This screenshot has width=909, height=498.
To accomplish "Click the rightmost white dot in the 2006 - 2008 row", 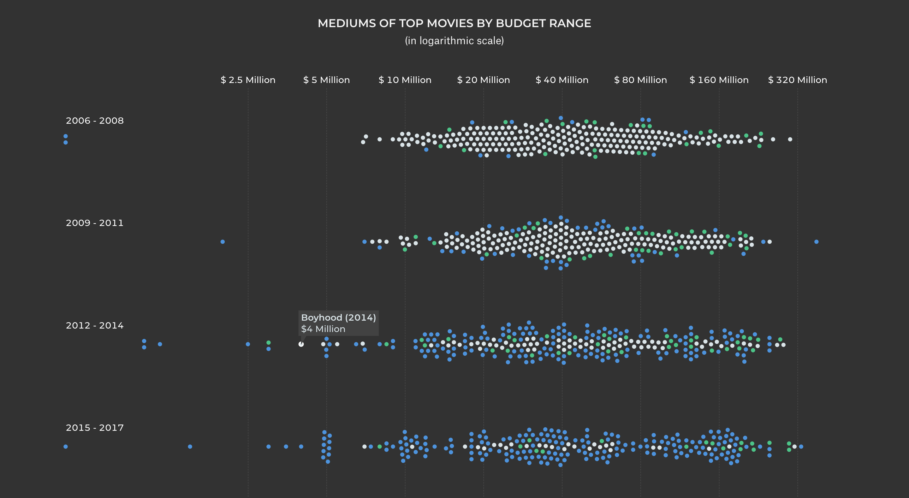I will tap(790, 139).
